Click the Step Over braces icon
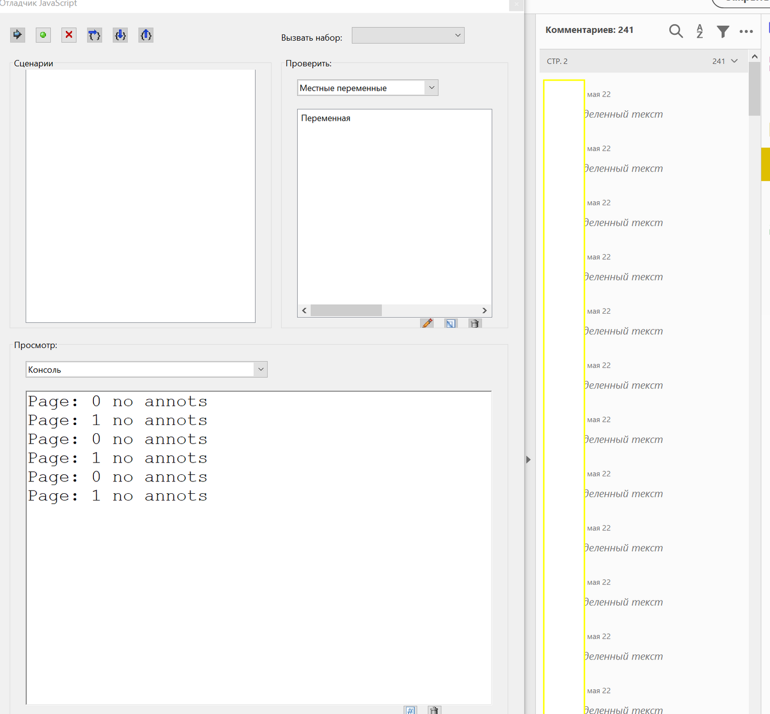The width and height of the screenshot is (770, 714). point(94,35)
